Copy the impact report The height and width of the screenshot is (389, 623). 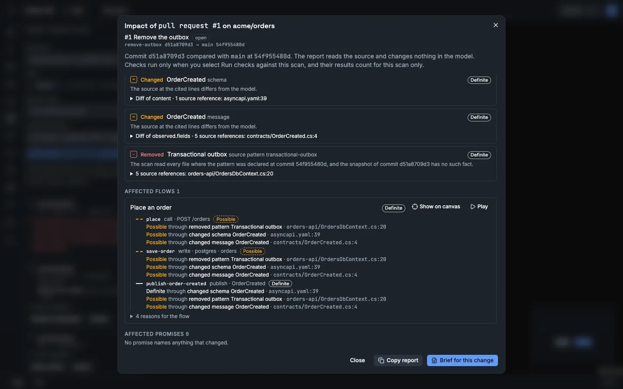398,360
